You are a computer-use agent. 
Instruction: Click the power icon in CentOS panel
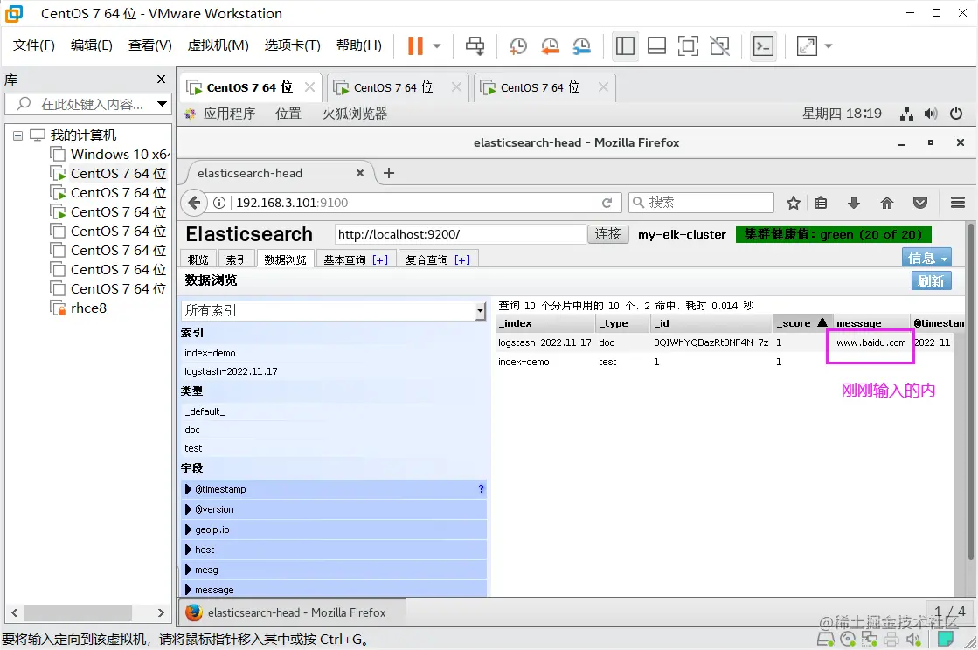coord(955,114)
